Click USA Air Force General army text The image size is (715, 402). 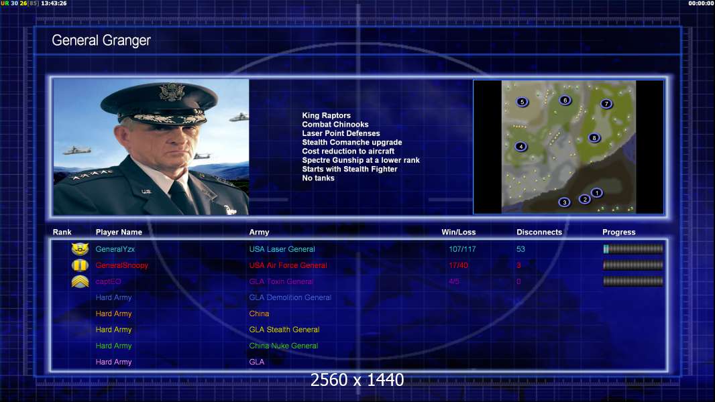288,265
